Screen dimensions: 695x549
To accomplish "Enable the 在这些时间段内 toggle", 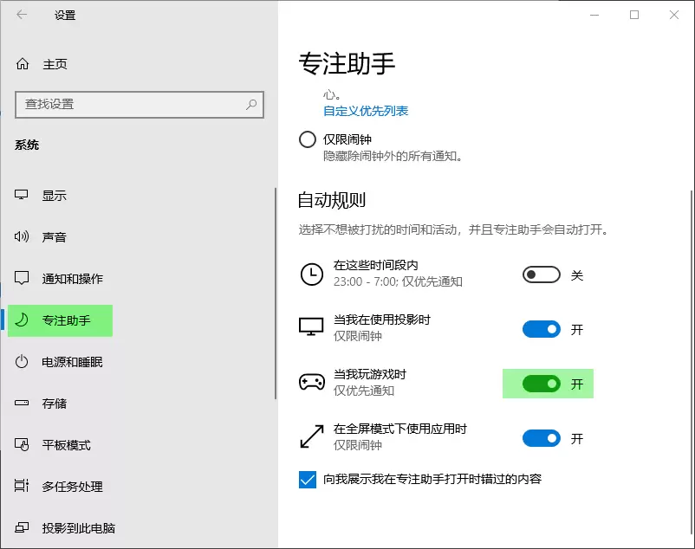I will pyautogui.click(x=541, y=274).
